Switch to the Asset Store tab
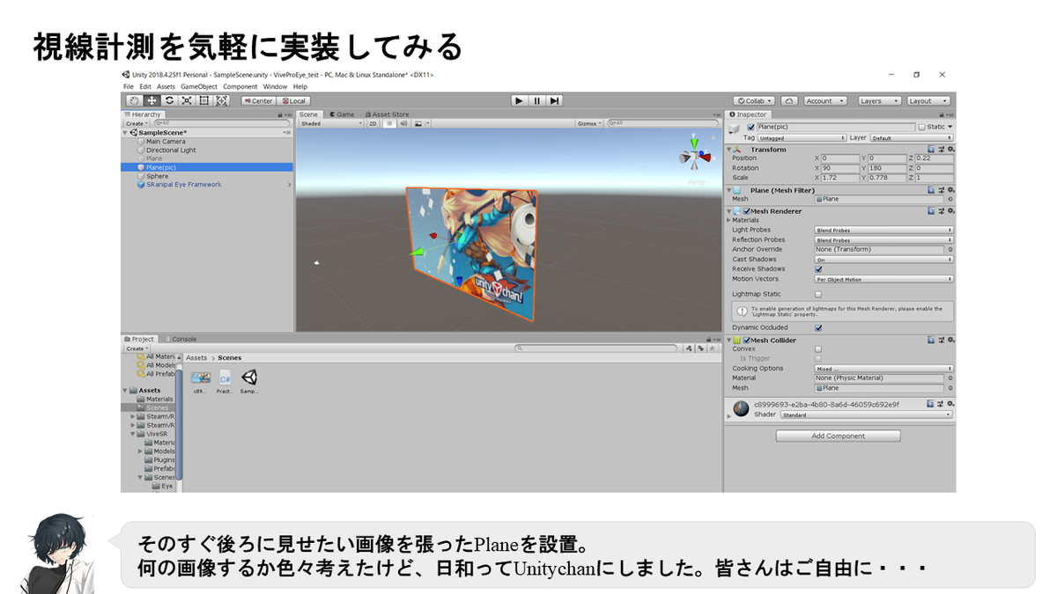Viewport: 1057px width, 594px height. pyautogui.click(x=386, y=114)
